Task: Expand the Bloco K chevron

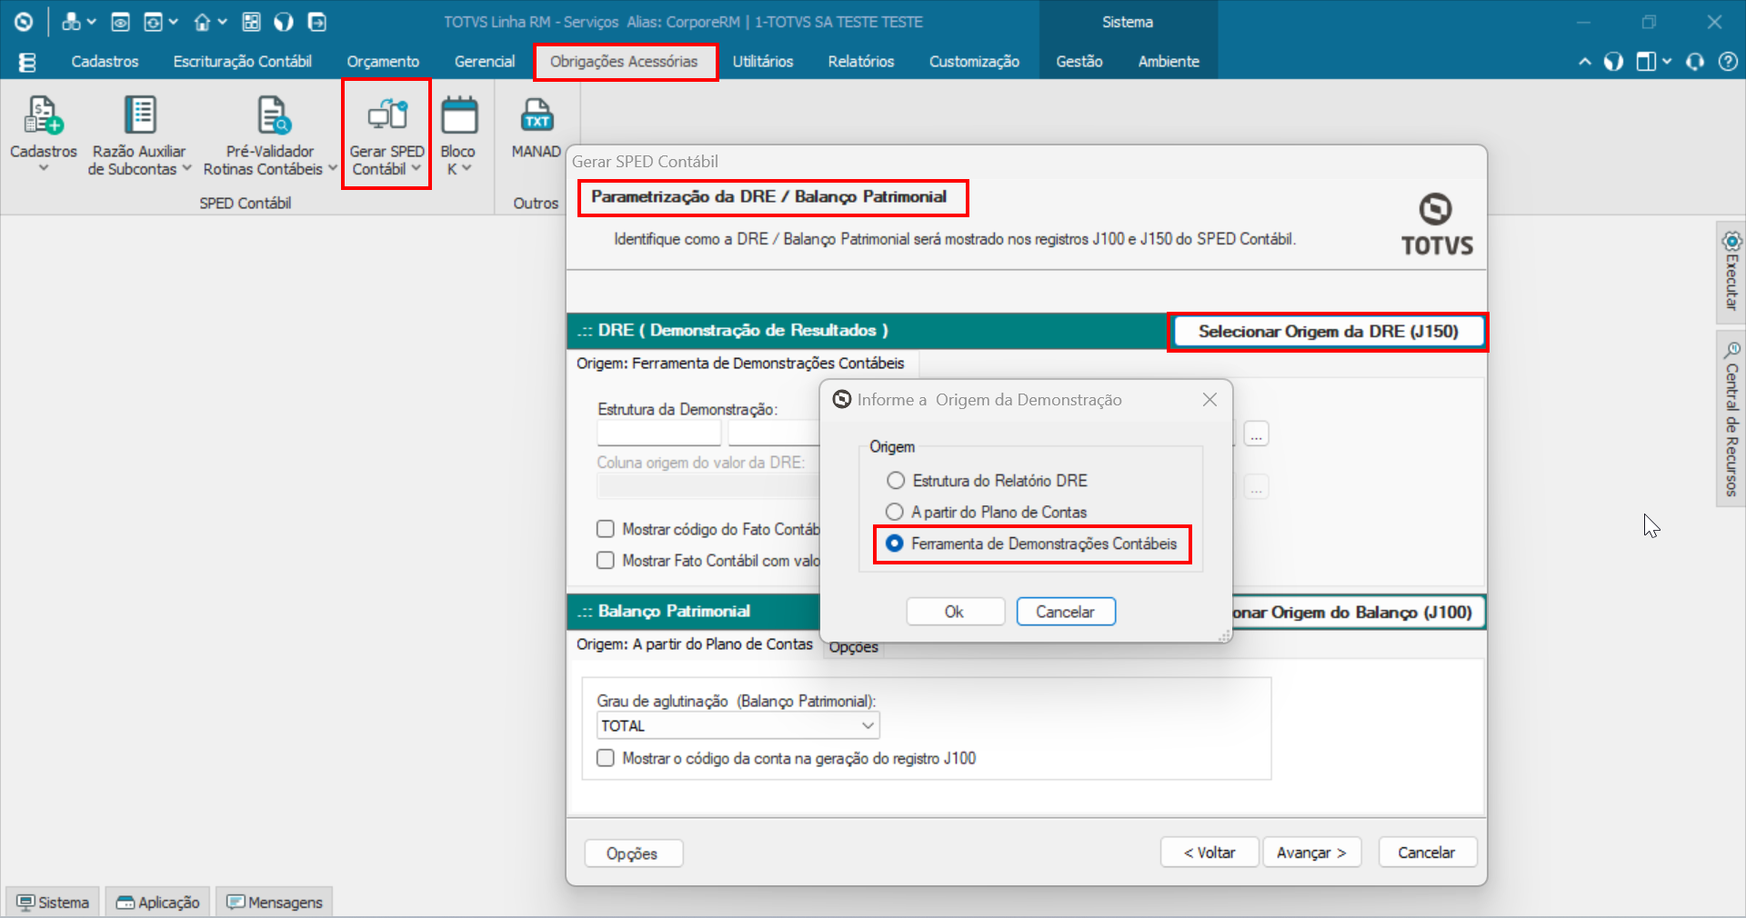Action: tap(467, 168)
